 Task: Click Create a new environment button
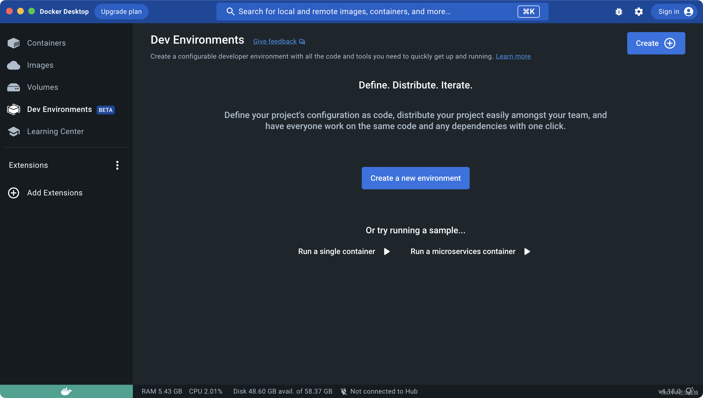coord(415,178)
